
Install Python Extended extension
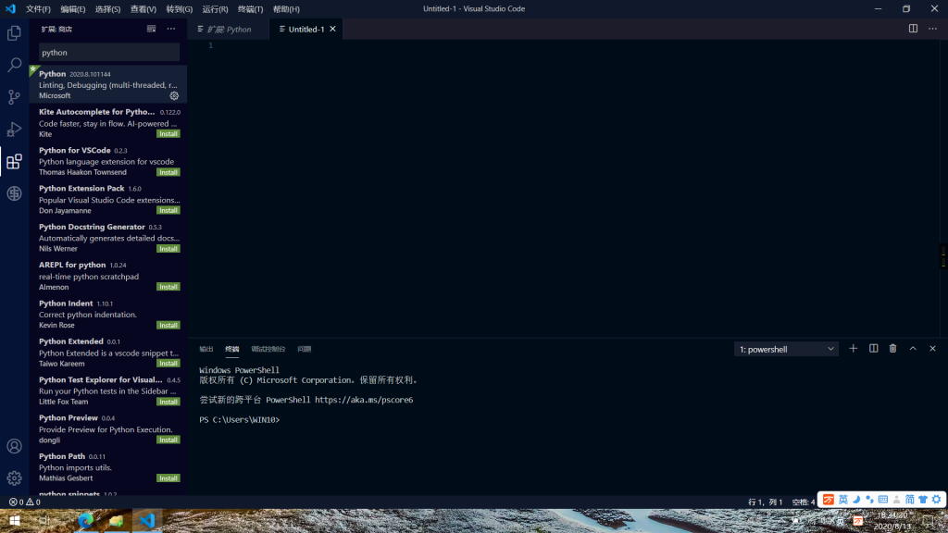[x=168, y=363]
